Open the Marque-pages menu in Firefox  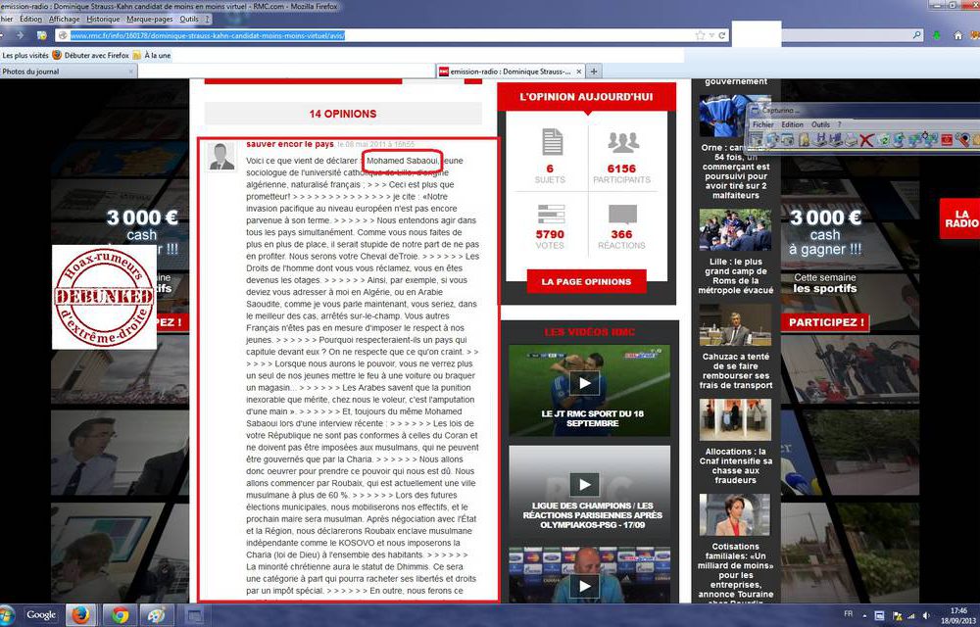pyautogui.click(x=150, y=20)
